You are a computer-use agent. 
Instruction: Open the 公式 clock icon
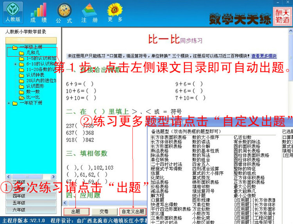pos(64,13)
